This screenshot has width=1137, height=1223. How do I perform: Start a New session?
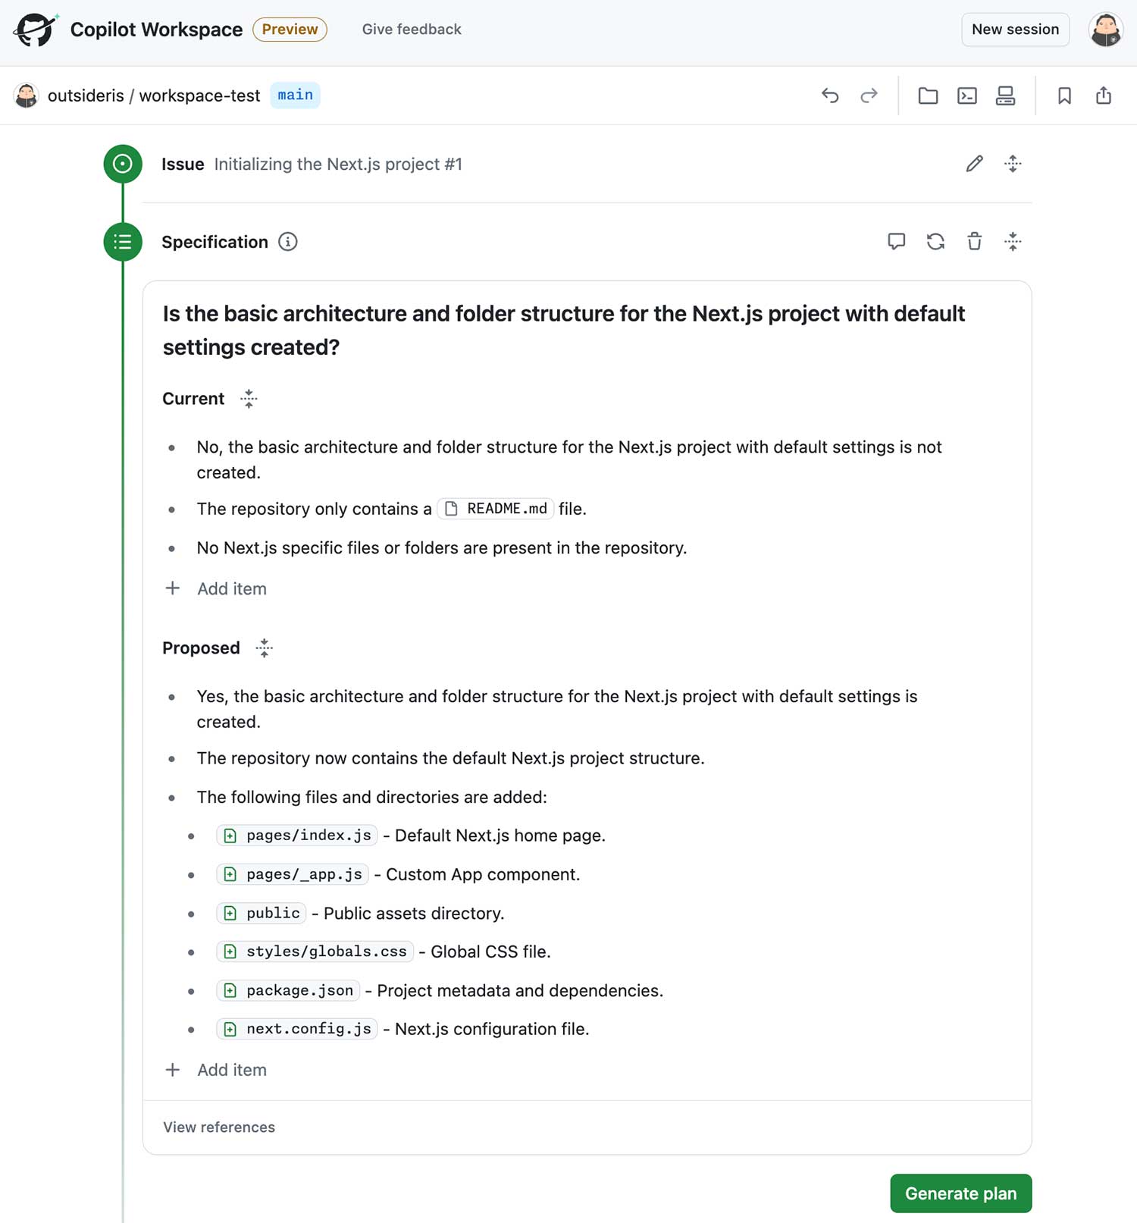(x=1015, y=30)
